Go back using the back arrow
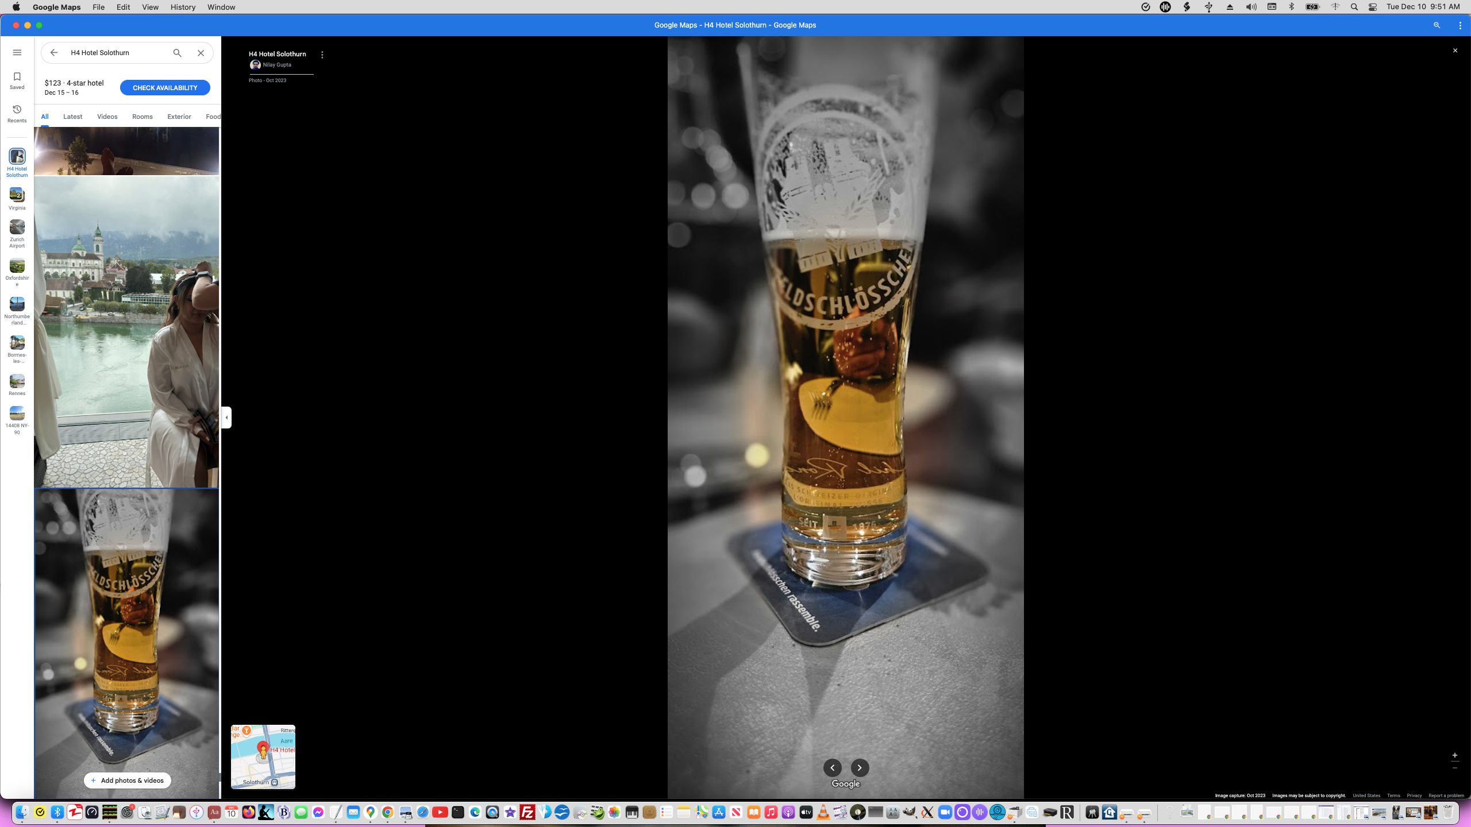This screenshot has height=827, width=1471. pyautogui.click(x=53, y=52)
